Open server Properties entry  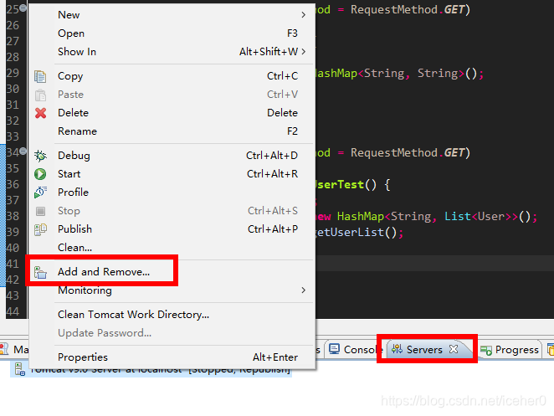[172, 357]
